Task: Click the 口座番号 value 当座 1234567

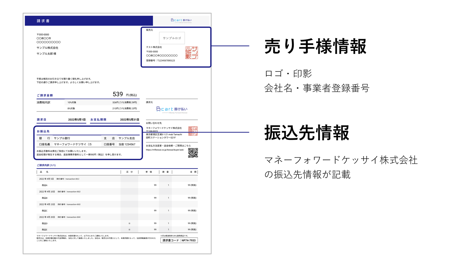Action: 127,144
